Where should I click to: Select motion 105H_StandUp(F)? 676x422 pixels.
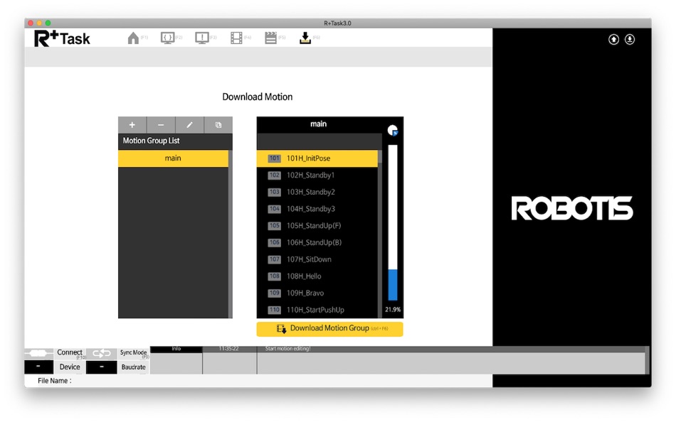coord(317,226)
